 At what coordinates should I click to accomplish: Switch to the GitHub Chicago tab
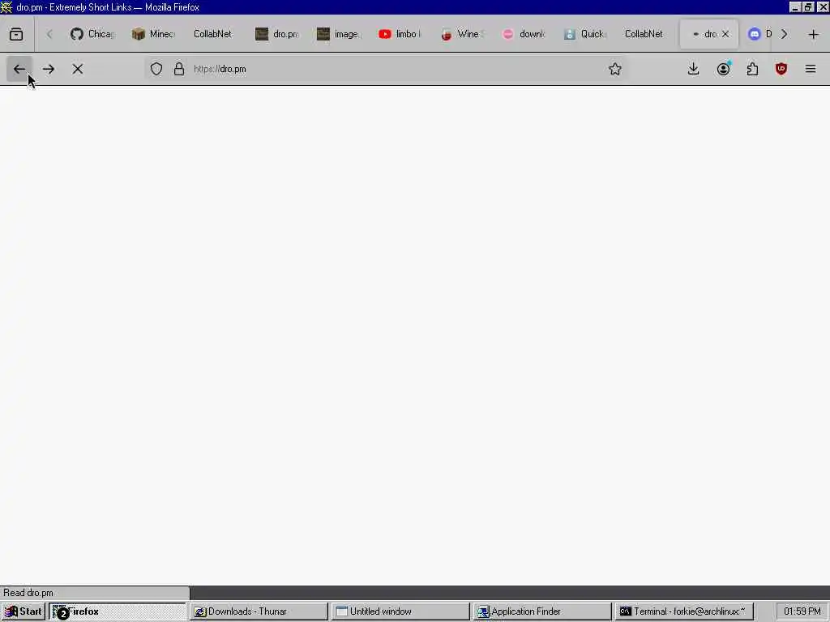(x=93, y=34)
